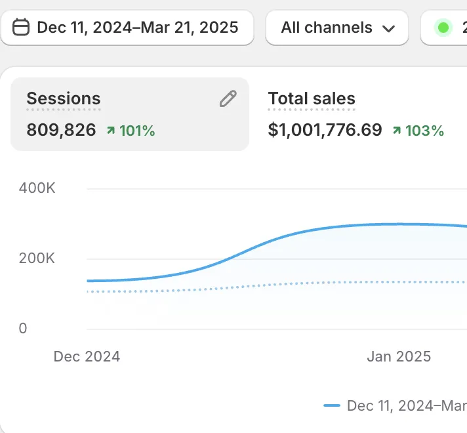Click the 200K y-axis label
Image resolution: width=467 pixels, height=433 pixels.
coord(37,258)
